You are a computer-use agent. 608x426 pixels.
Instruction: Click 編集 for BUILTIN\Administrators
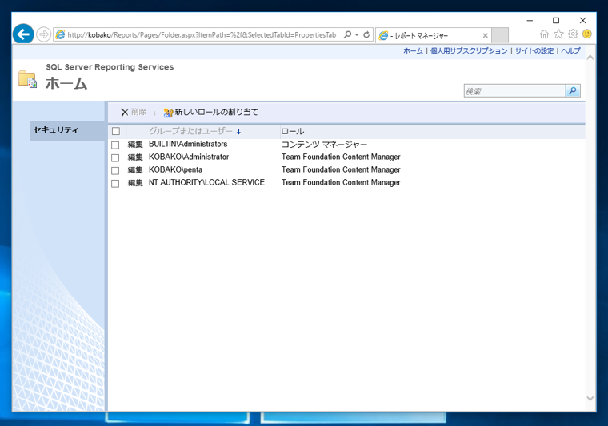click(x=135, y=145)
